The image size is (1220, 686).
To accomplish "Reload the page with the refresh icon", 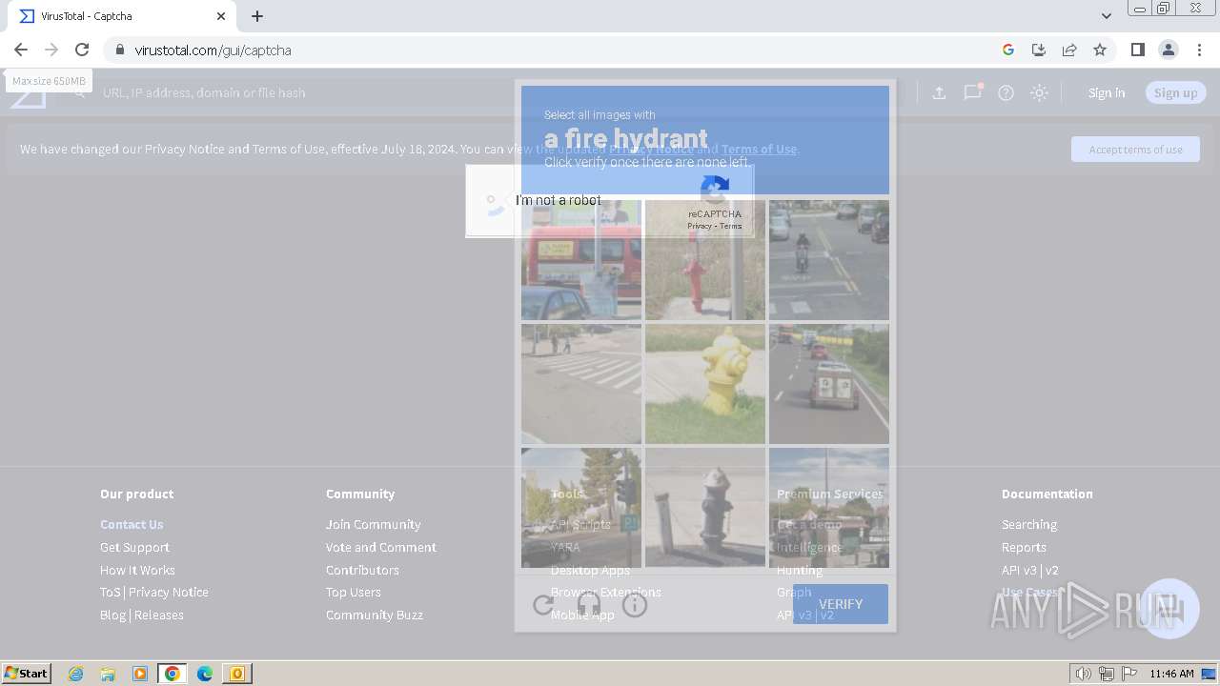I will pyautogui.click(x=82, y=50).
